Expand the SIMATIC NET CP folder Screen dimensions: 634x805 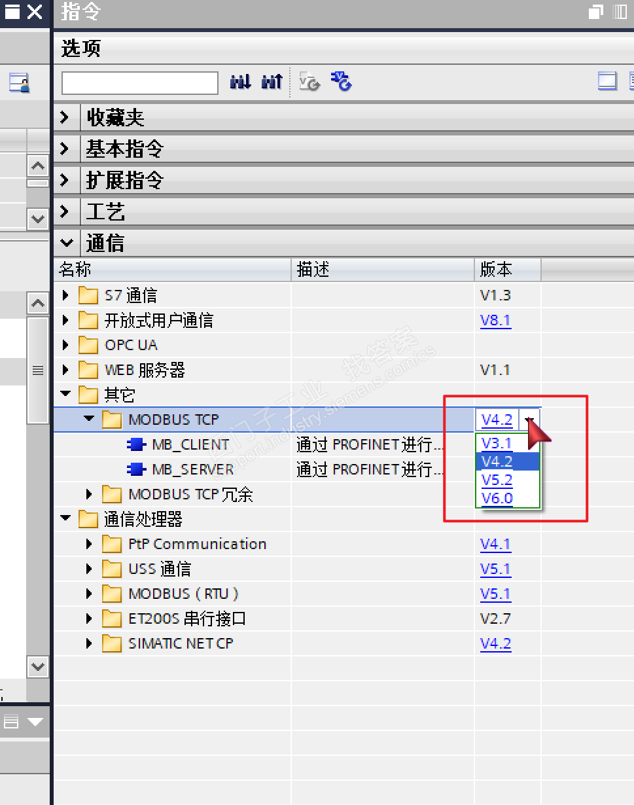90,643
